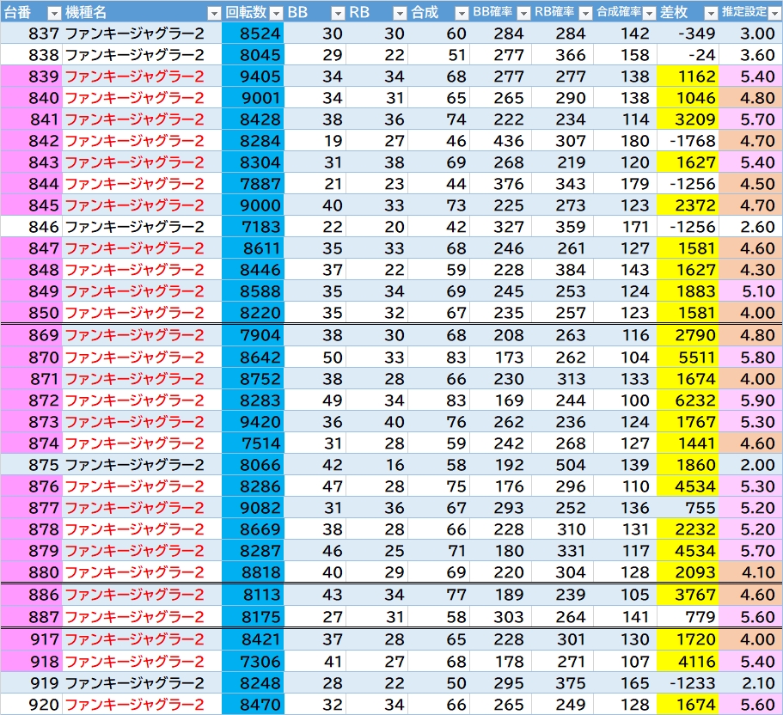This screenshot has width=783, height=715.
Task: Select rotation count cell 9000
Action: click(253, 205)
